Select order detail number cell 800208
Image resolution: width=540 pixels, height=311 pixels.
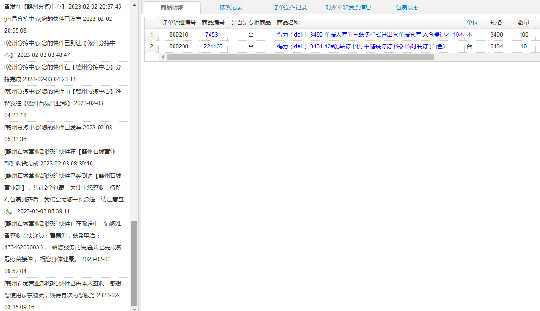coord(178,46)
